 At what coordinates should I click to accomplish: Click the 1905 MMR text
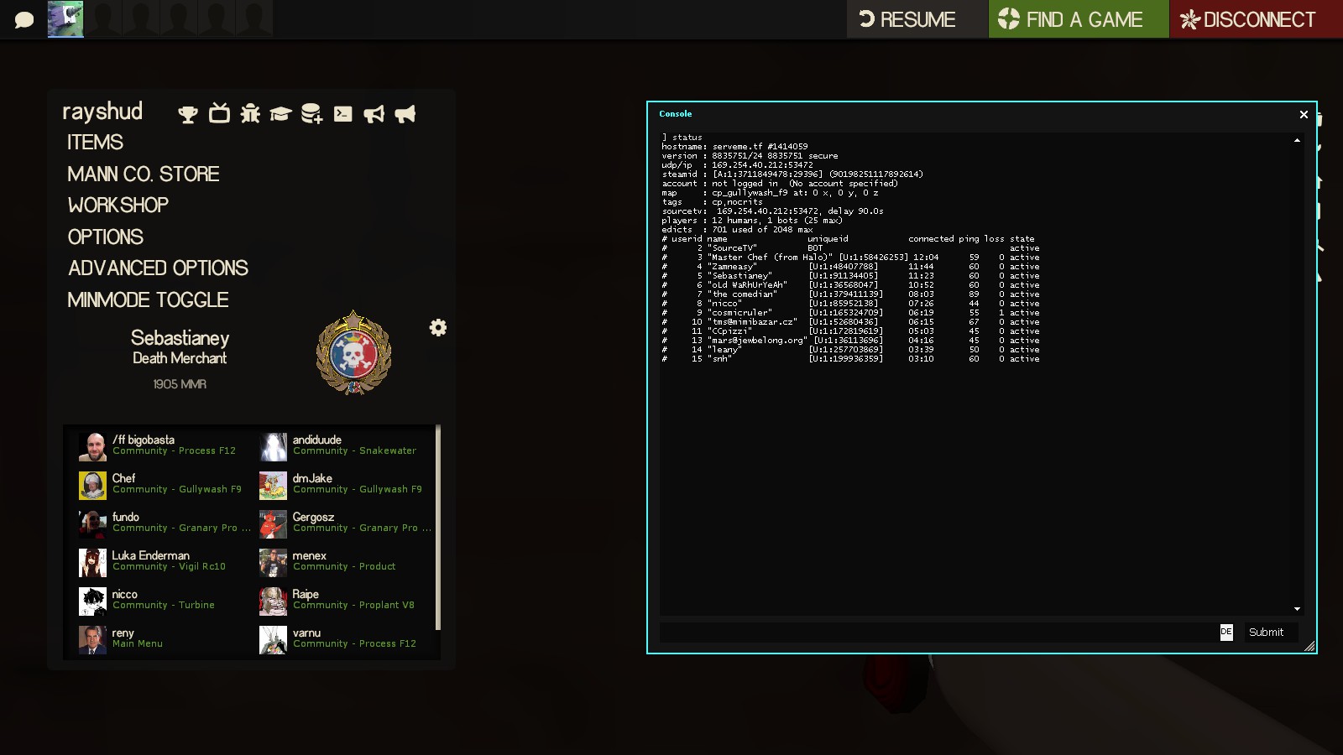point(180,384)
